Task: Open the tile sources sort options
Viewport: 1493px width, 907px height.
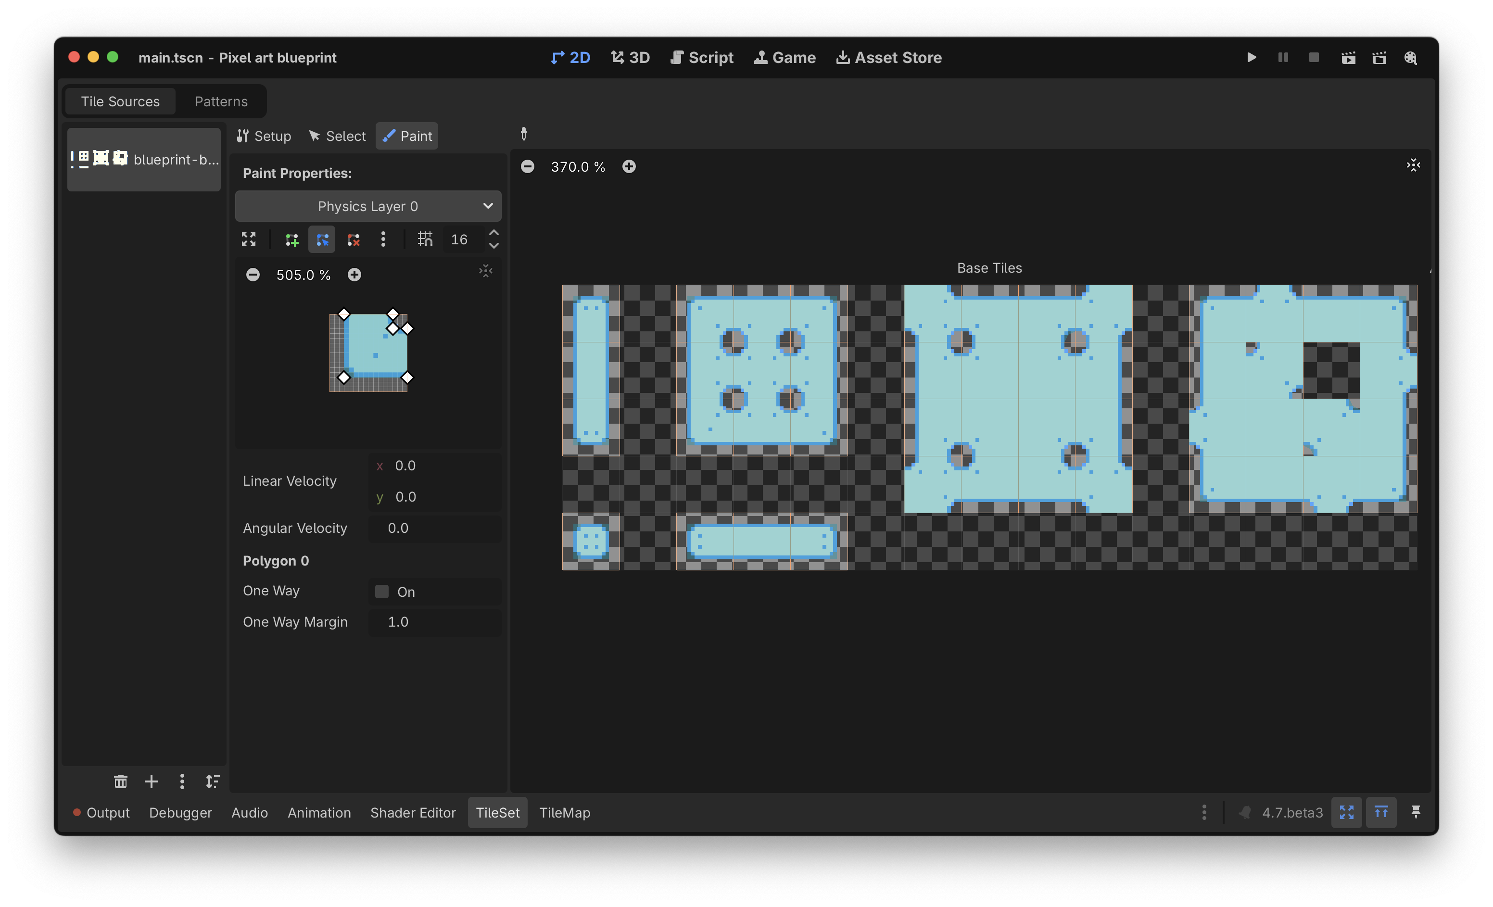Action: click(212, 781)
